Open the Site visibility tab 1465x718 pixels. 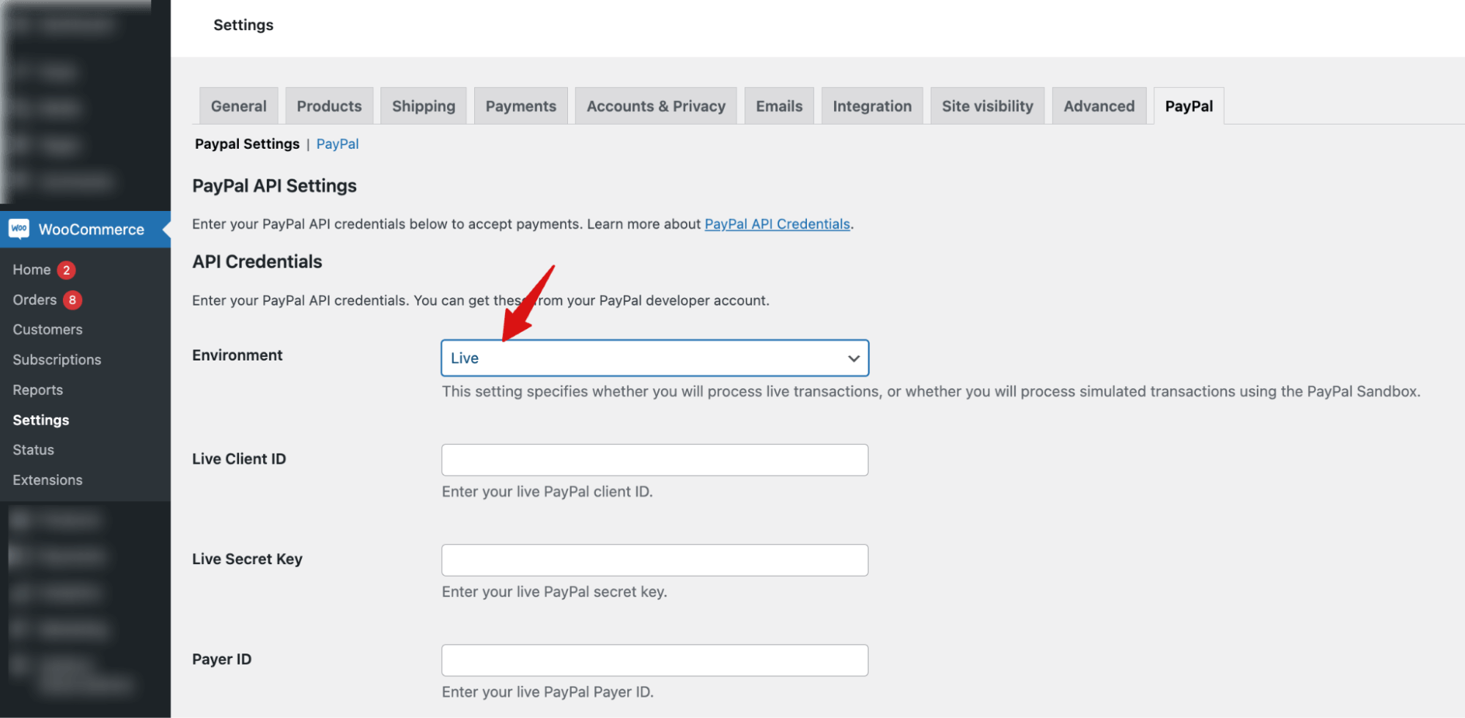986,106
